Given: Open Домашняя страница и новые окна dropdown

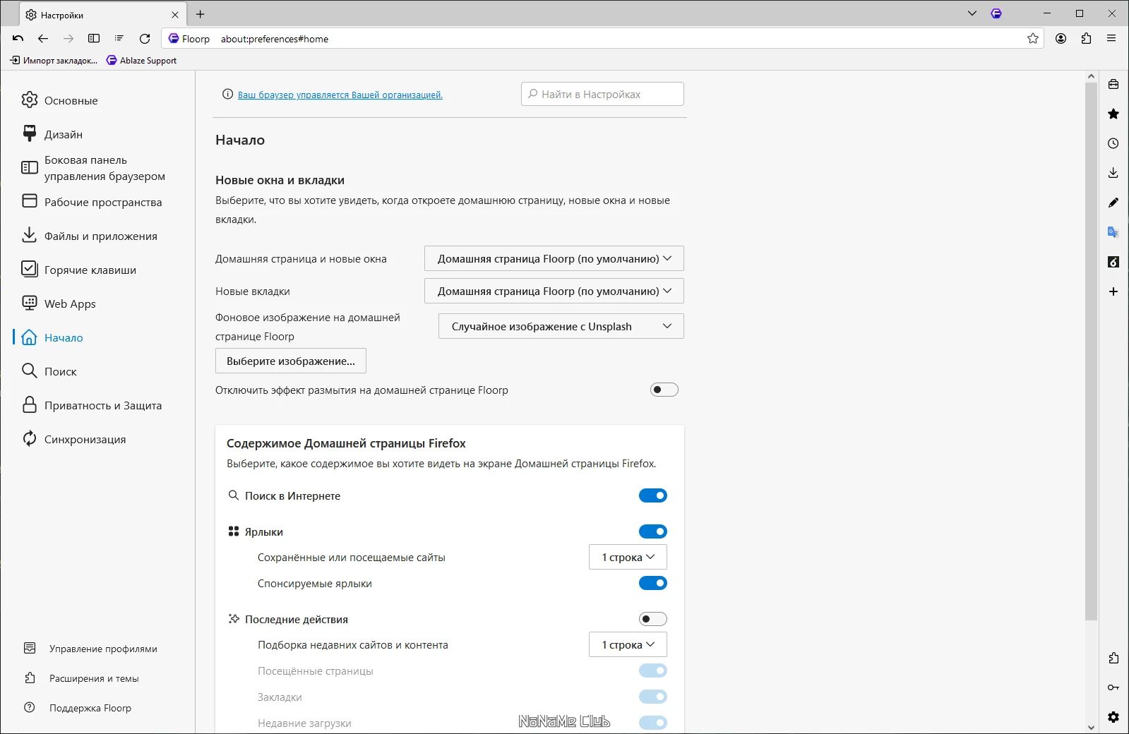Looking at the screenshot, I should [x=554, y=258].
